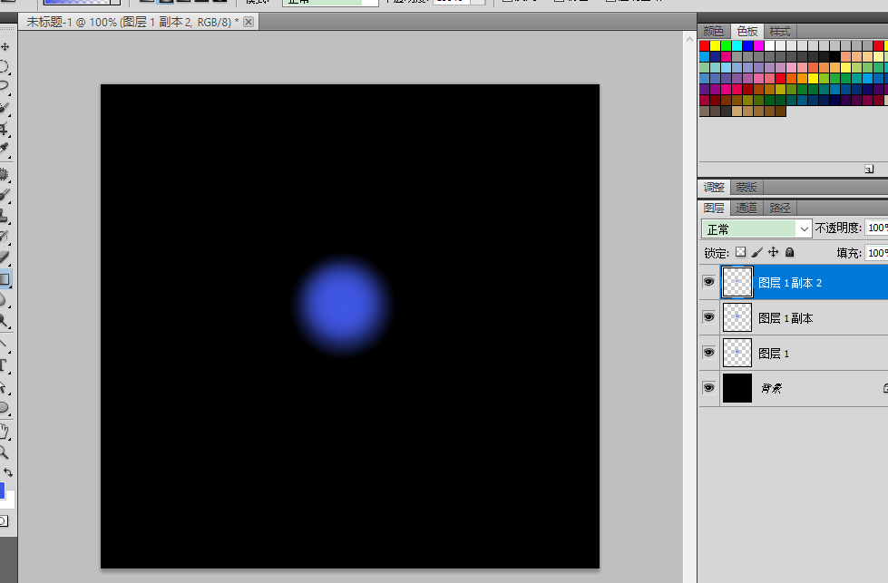Click the blue foreground color swatch
The width and height of the screenshot is (888, 583).
pos(2,491)
